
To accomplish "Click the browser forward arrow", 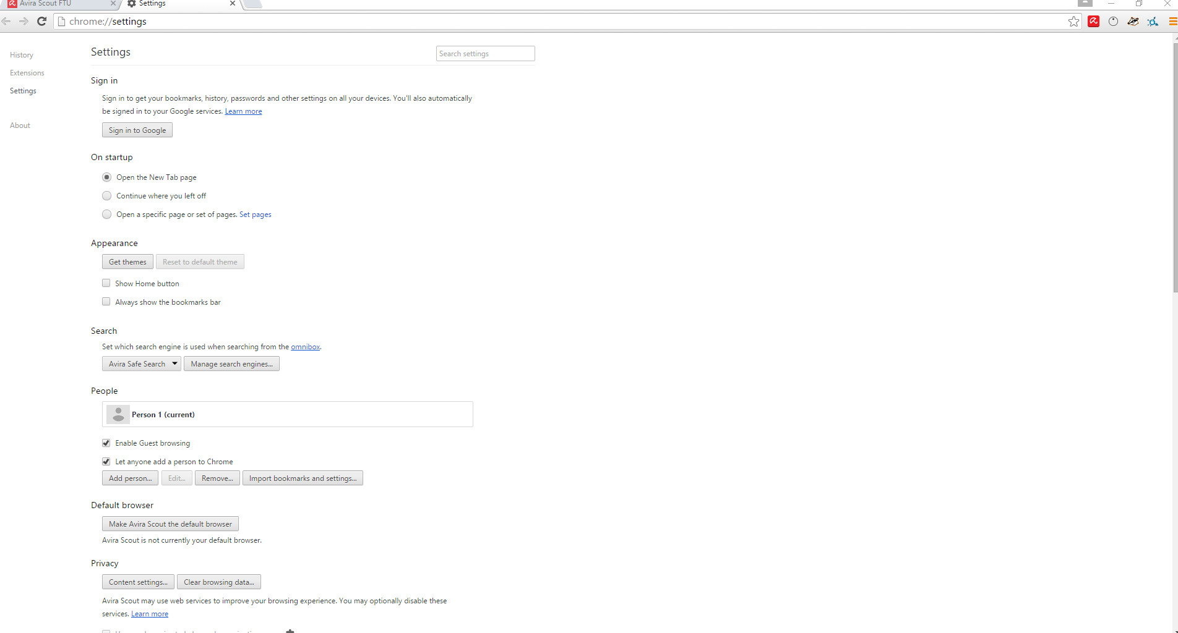I will 24,22.
